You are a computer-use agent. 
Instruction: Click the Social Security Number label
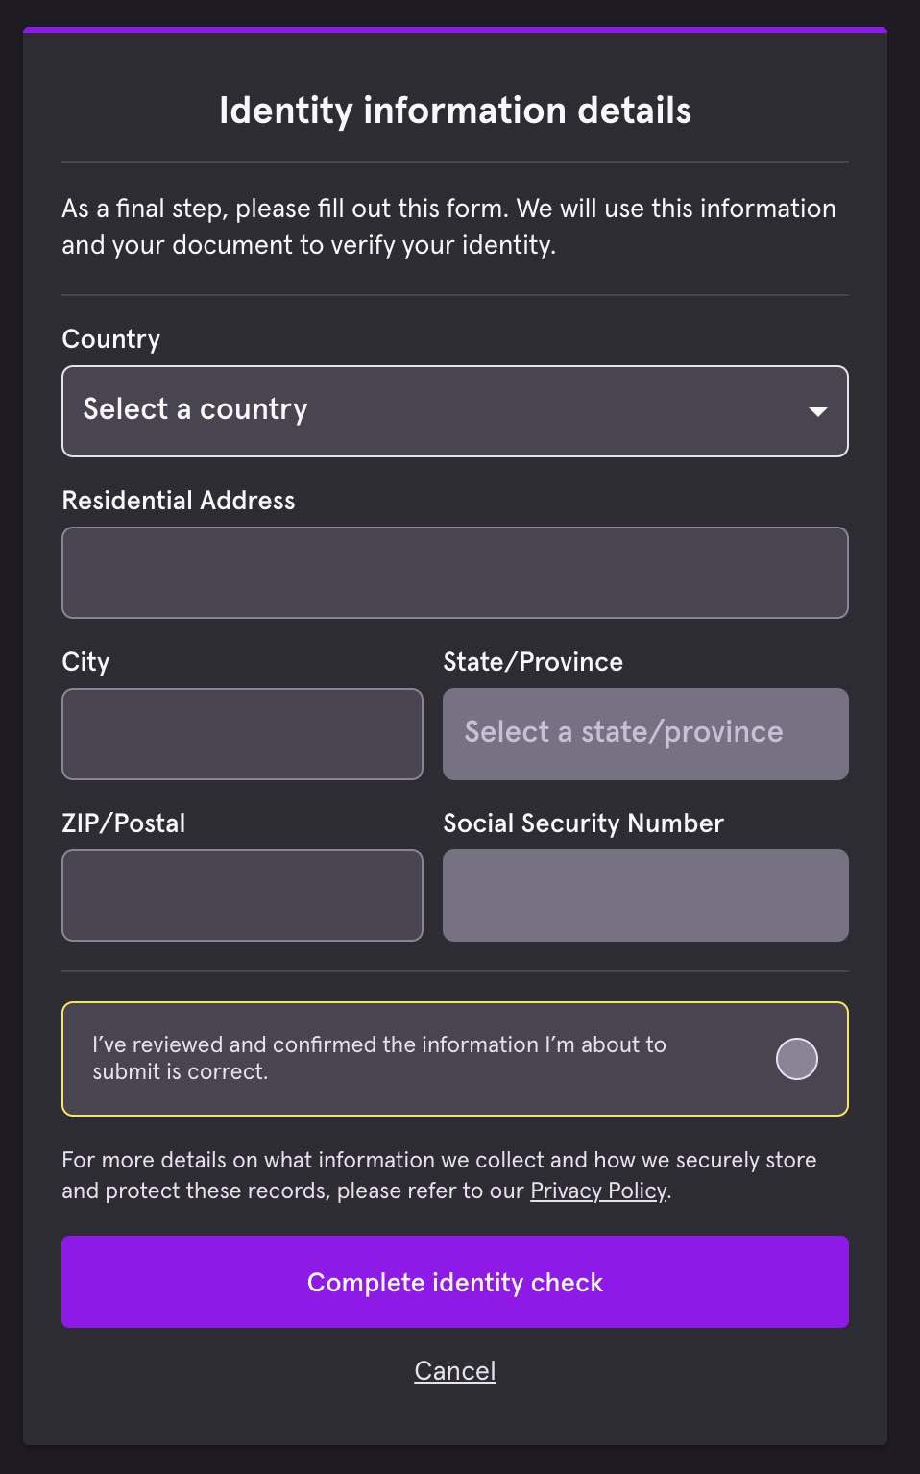click(583, 823)
